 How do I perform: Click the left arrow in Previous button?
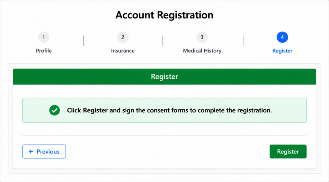point(31,152)
